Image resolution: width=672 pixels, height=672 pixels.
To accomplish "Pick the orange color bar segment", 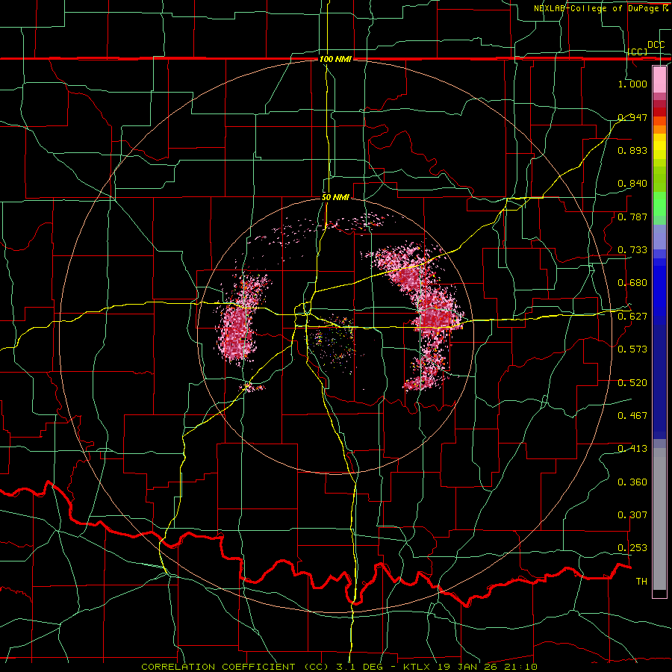I will 659,129.
